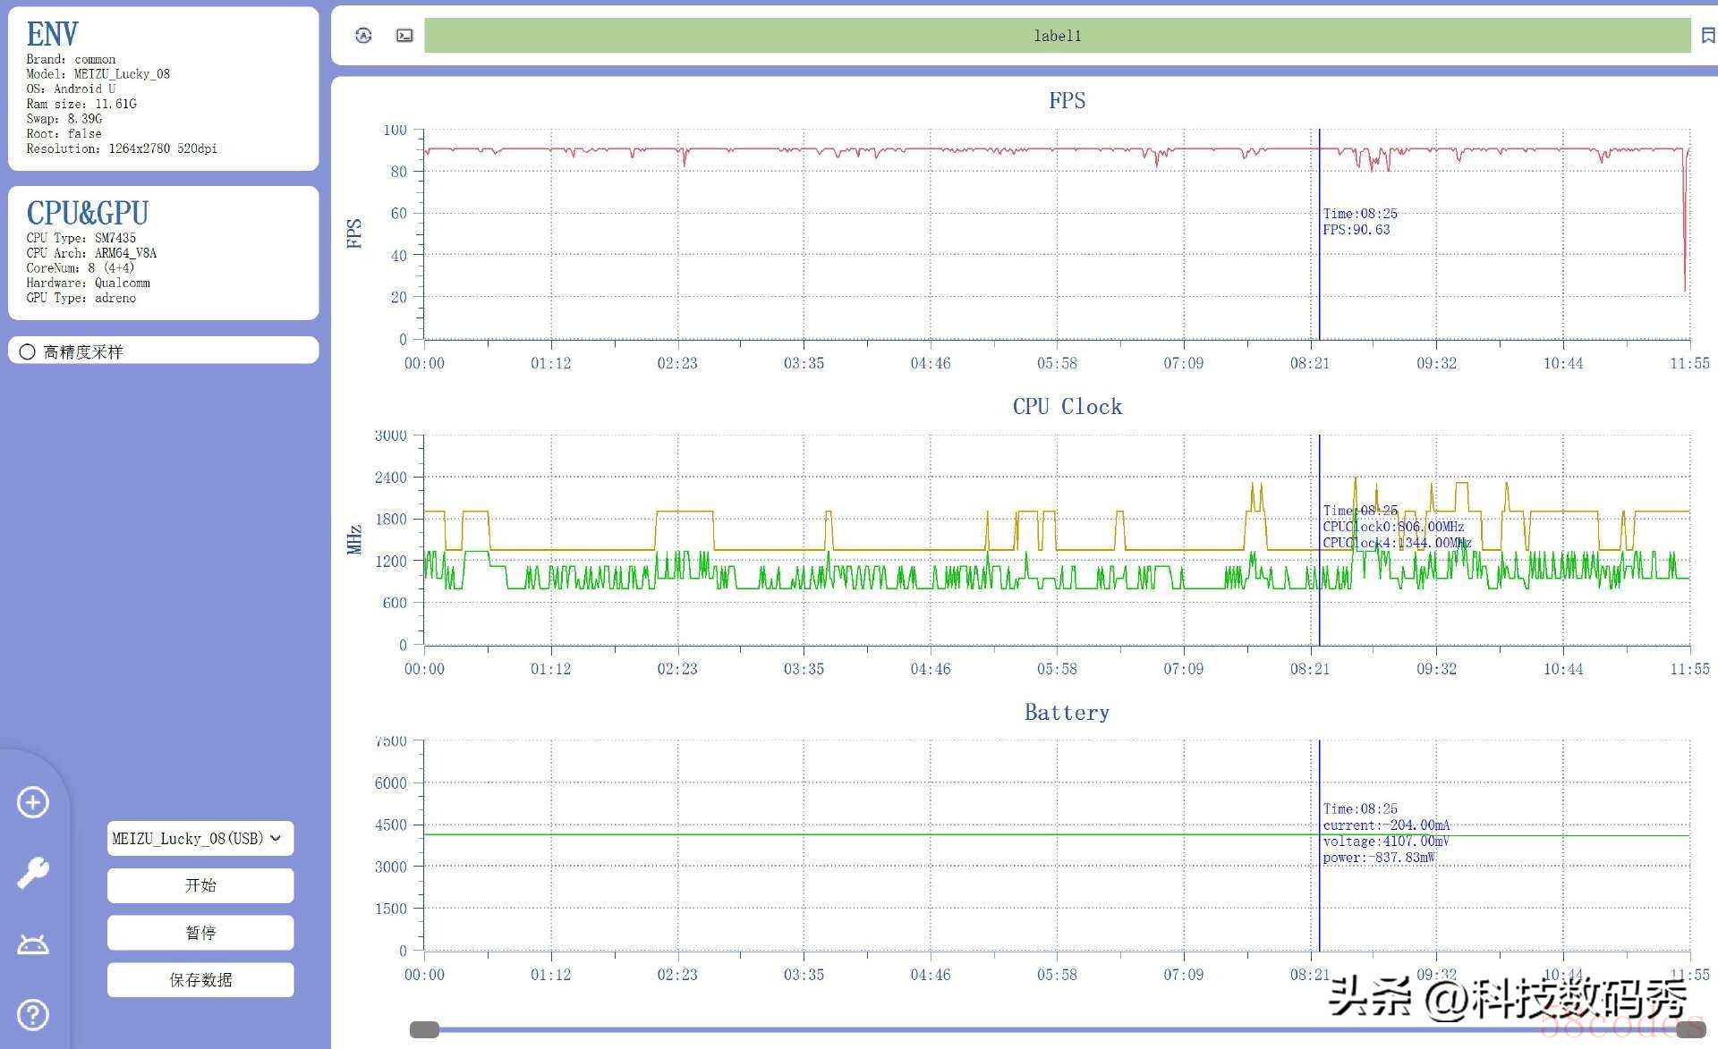The width and height of the screenshot is (1718, 1049).
Task: Click the bookmark icon beside label1 bar
Action: [x=1707, y=36]
